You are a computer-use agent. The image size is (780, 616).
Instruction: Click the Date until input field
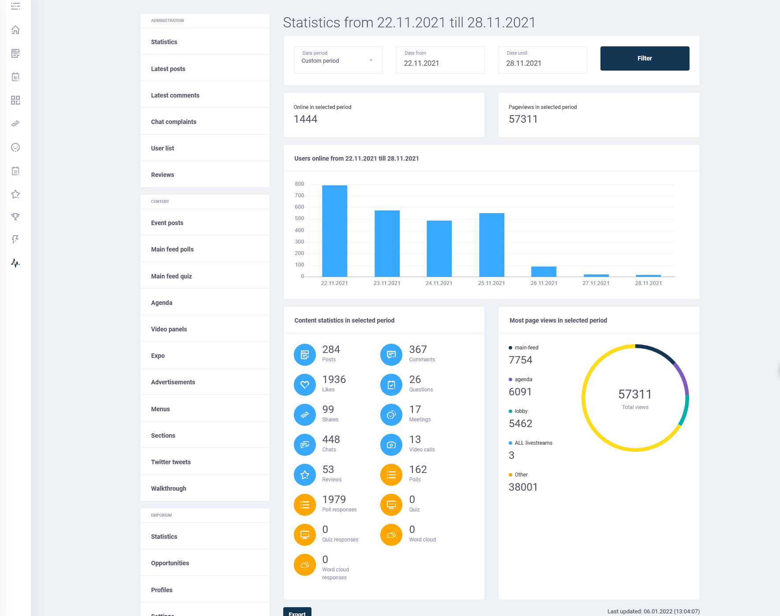pyautogui.click(x=542, y=63)
